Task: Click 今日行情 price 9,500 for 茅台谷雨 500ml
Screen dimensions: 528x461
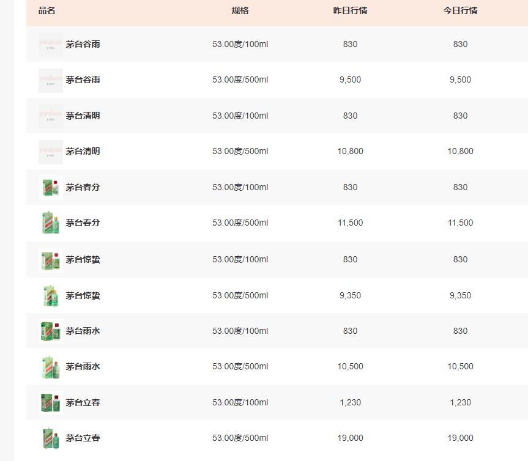Action: pyautogui.click(x=460, y=79)
